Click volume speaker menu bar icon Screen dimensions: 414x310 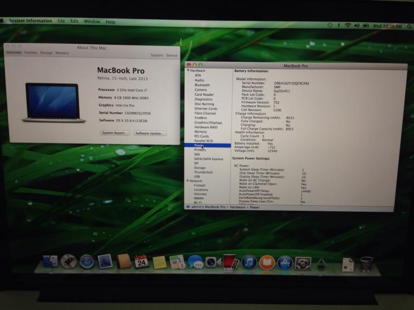(357, 25)
